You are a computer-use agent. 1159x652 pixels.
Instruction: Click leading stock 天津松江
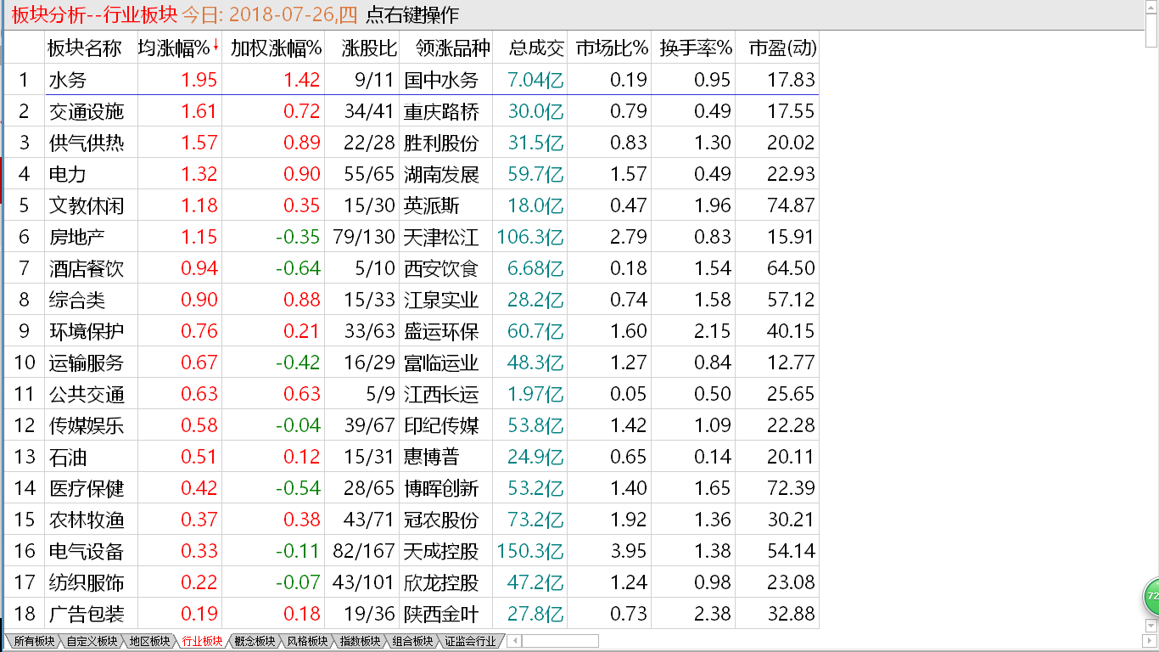[441, 237]
